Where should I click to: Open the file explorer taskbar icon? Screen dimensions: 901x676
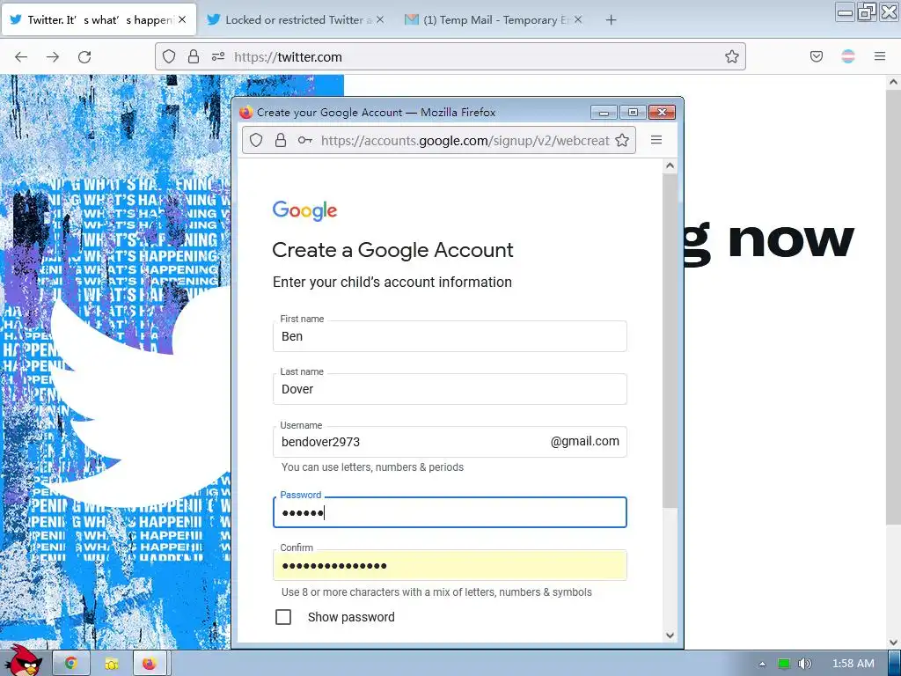(x=111, y=664)
